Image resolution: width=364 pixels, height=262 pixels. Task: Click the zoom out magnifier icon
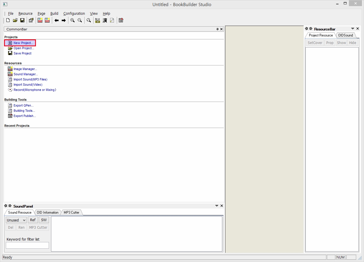[x=80, y=20]
